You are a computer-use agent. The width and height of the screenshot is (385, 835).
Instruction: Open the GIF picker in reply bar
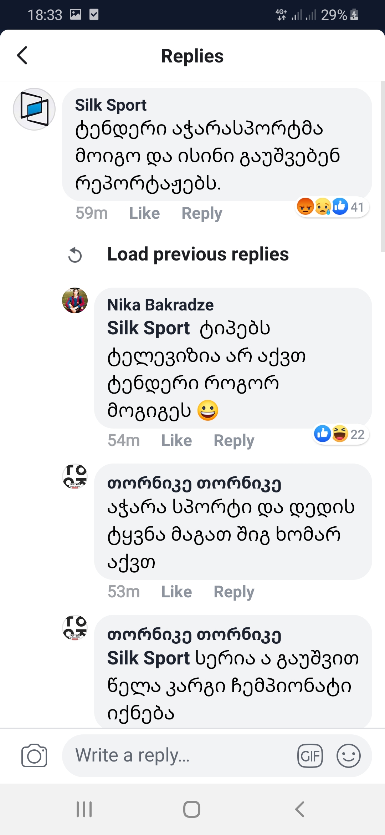[x=310, y=755]
